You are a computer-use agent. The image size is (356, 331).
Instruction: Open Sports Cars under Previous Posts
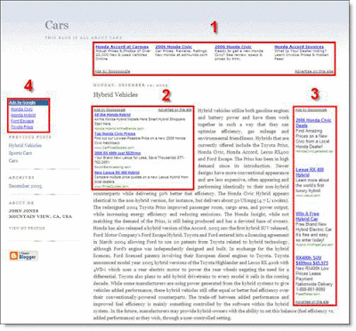coord(20,153)
